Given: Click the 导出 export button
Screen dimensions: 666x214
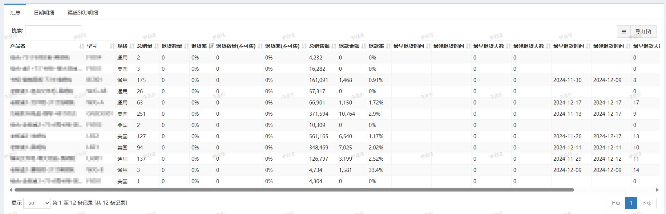Looking at the screenshot, I should (643, 32).
